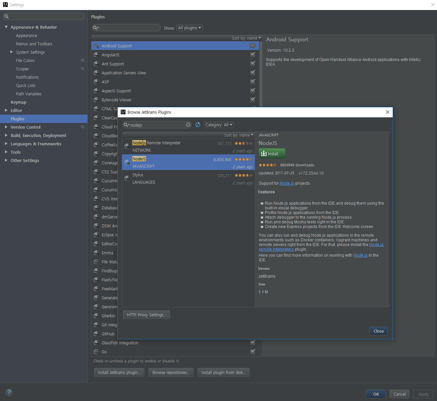Viewport: 437px width, 401px height.
Task: Uncheck the Bytecode Viewer checkbox
Action: (253, 100)
